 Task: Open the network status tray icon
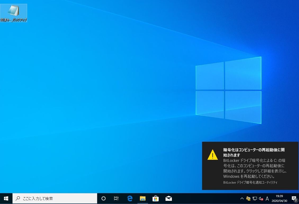click(255, 198)
